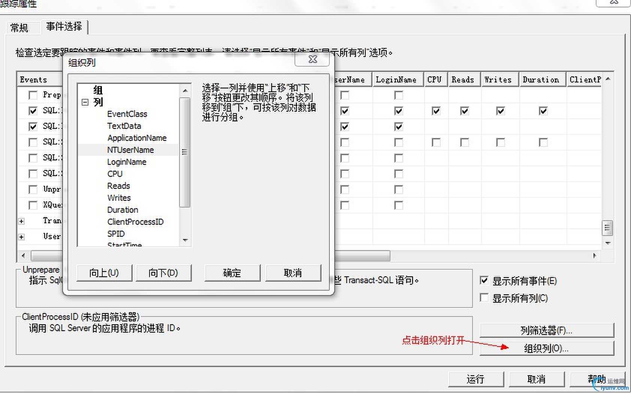Select ApplicationName in the column list

coord(137,138)
